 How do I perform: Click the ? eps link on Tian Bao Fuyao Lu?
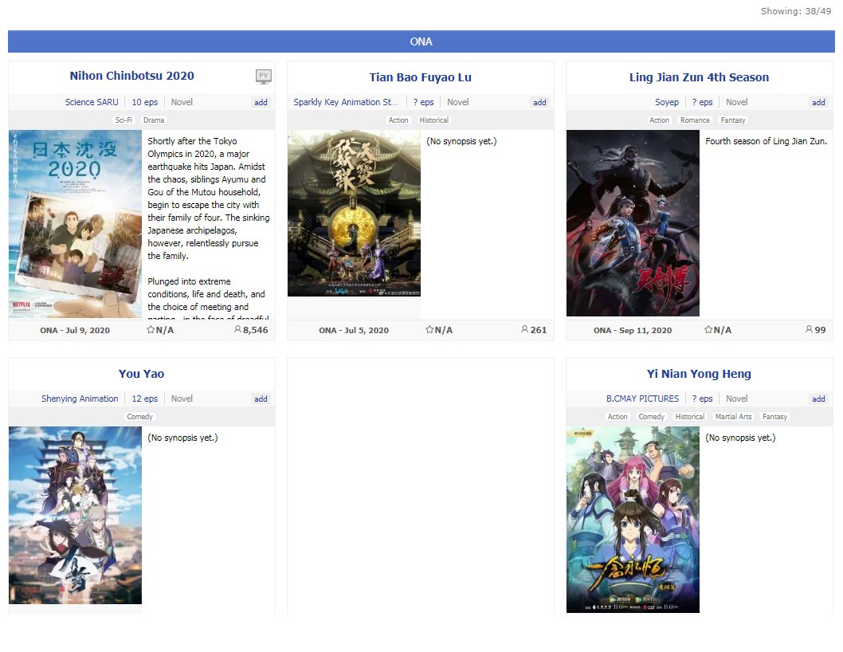click(423, 102)
